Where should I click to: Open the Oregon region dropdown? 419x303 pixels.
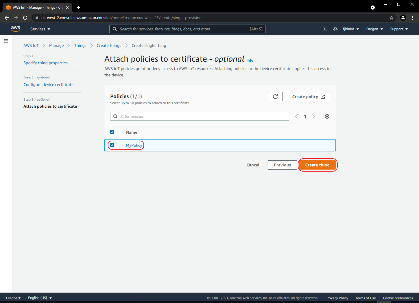click(374, 29)
